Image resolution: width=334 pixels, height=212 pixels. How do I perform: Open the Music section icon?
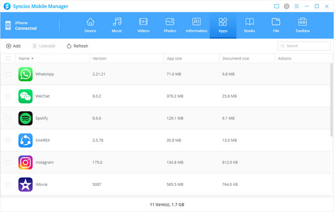point(117,22)
